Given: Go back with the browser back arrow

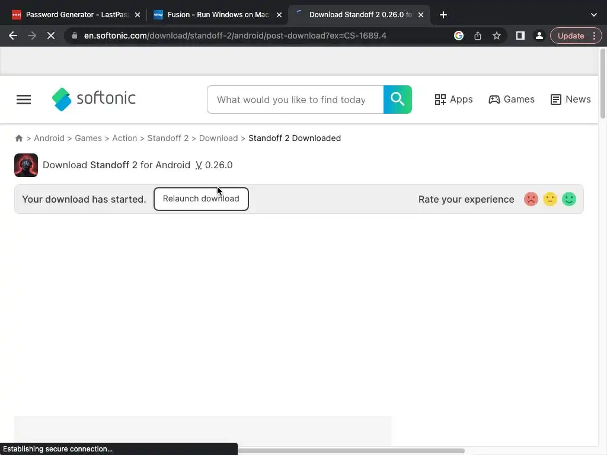Looking at the screenshot, I should pyautogui.click(x=13, y=36).
